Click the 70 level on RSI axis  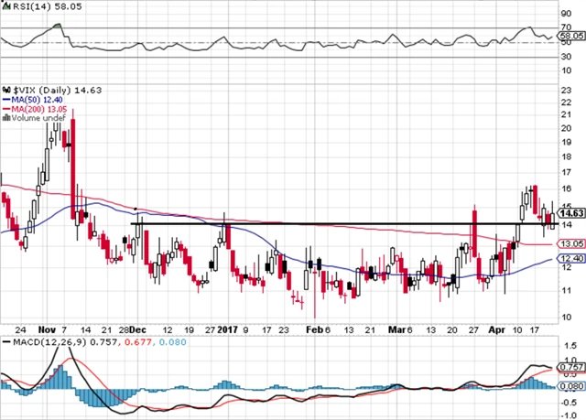567,27
